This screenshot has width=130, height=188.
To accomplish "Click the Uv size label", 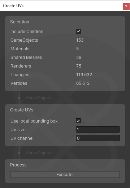I will 18,130.
